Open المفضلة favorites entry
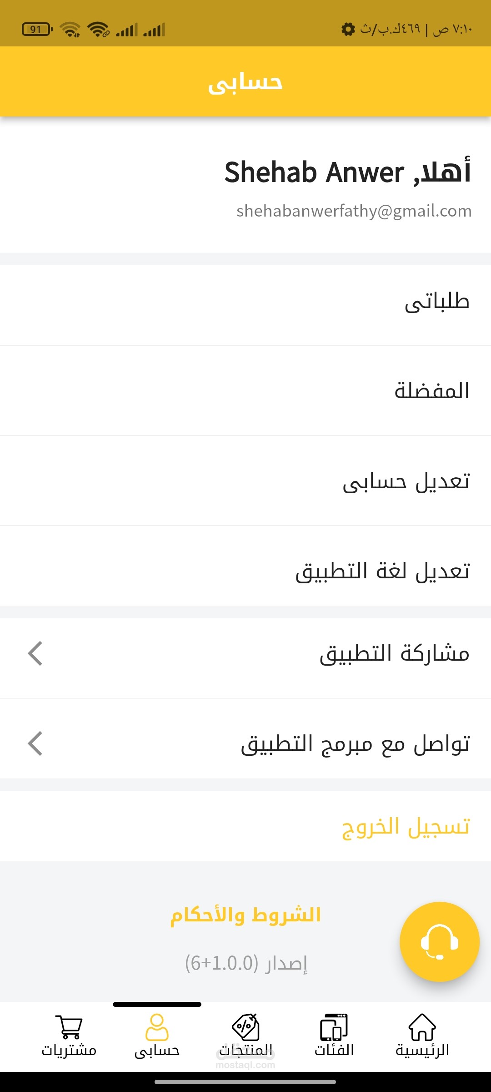 click(x=245, y=390)
